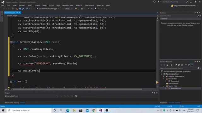This screenshot has width=202, height=113.
Task: Expand Rootmain.cpp node in Solution Explorer
Action: tap(166, 89)
